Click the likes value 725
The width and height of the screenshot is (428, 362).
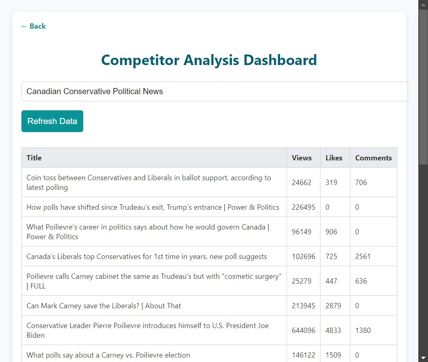[x=331, y=257]
